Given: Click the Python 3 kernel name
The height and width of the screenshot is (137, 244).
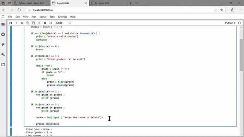Looking at the screenshot, I should pyautogui.click(x=230, y=23).
